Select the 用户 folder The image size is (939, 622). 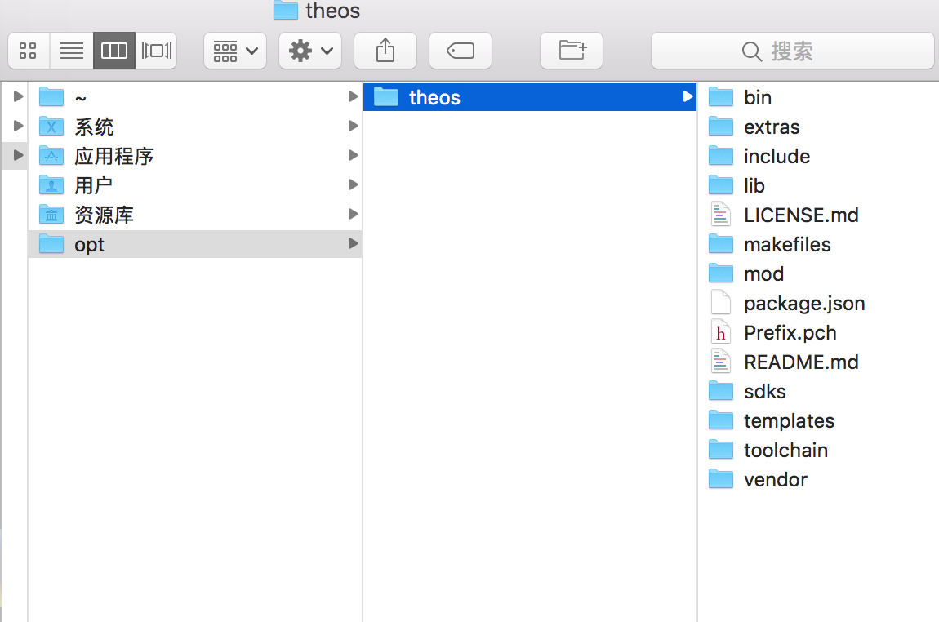194,185
